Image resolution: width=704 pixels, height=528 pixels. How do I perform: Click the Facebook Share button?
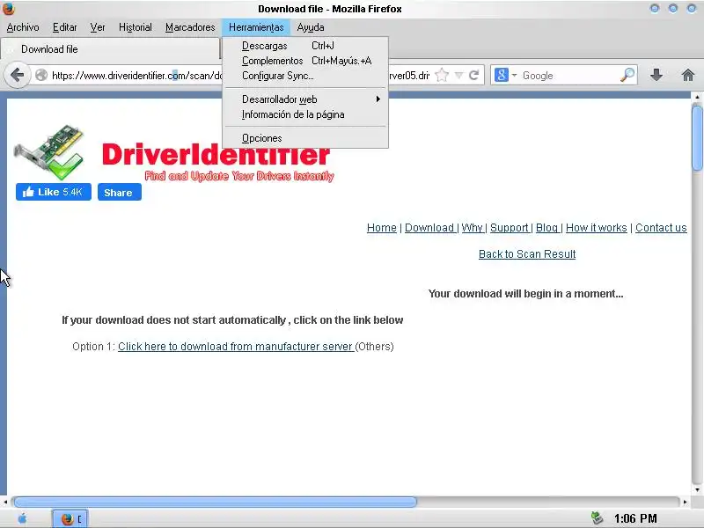tap(120, 192)
